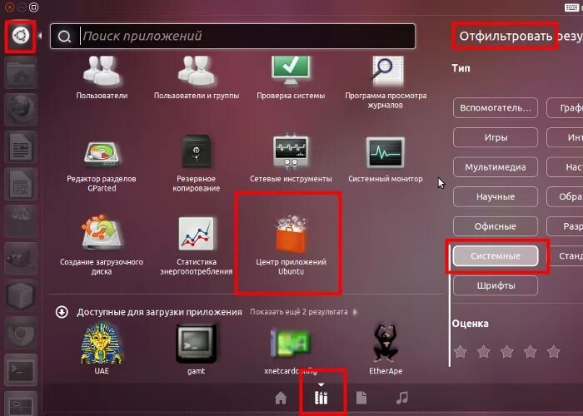The image size is (583, 416).
Task: Set rating to three stars
Action: (506, 351)
